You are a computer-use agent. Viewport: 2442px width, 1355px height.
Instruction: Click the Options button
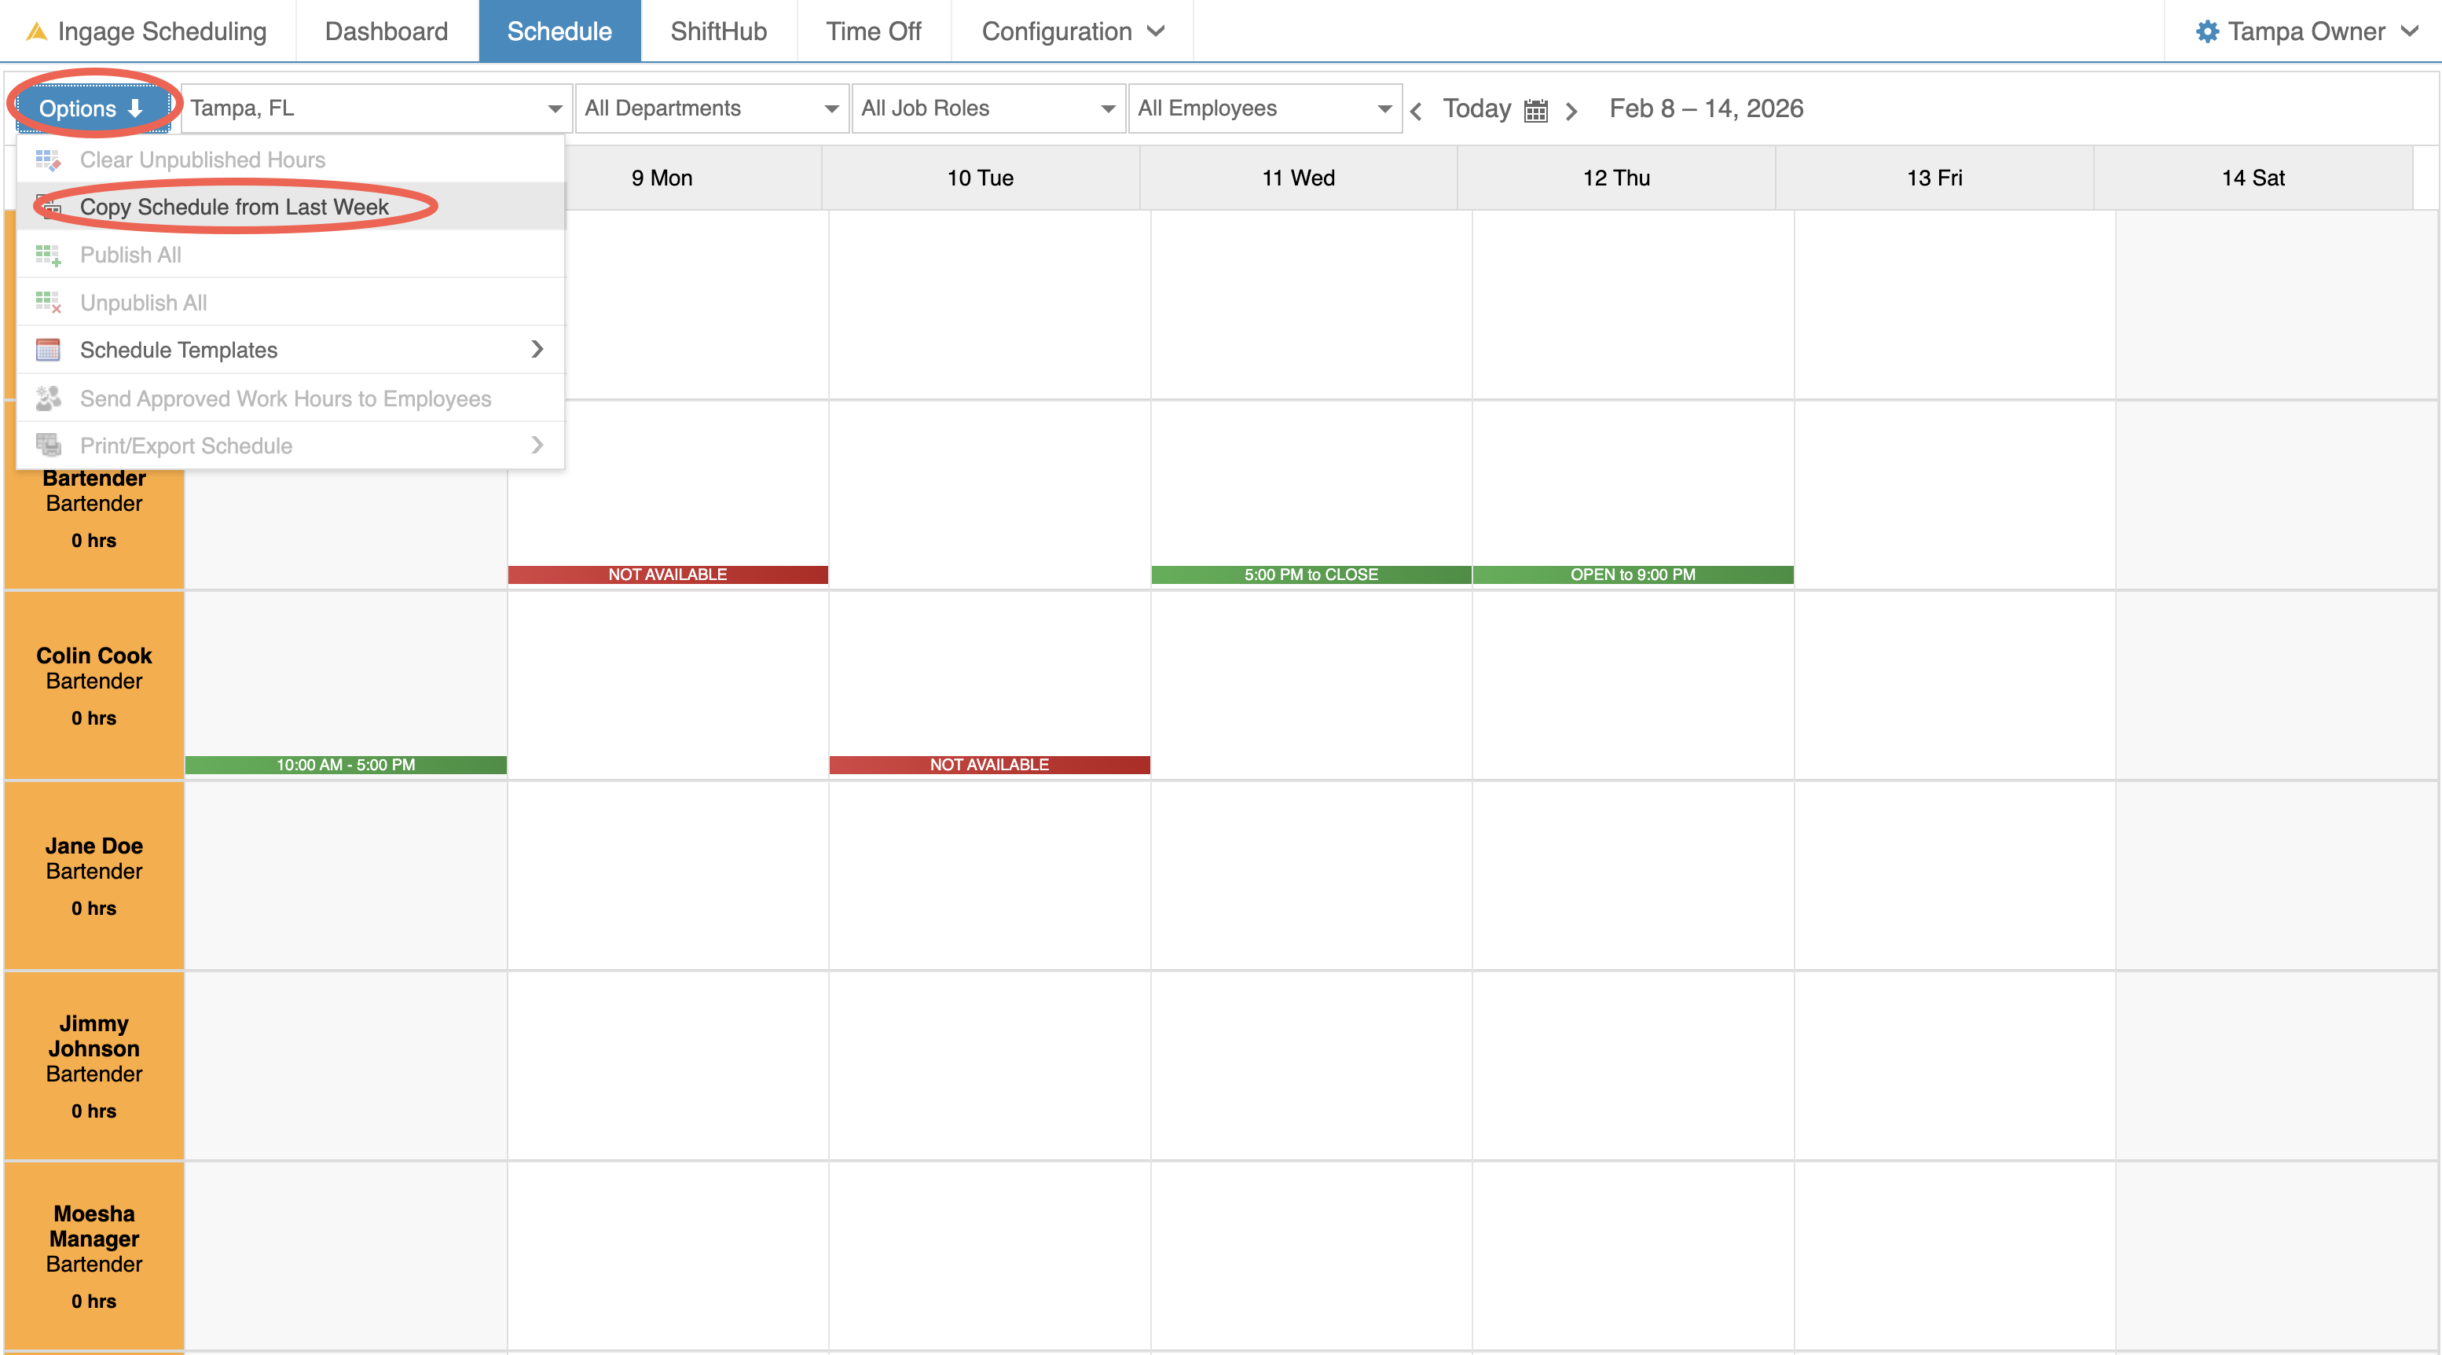click(x=92, y=108)
